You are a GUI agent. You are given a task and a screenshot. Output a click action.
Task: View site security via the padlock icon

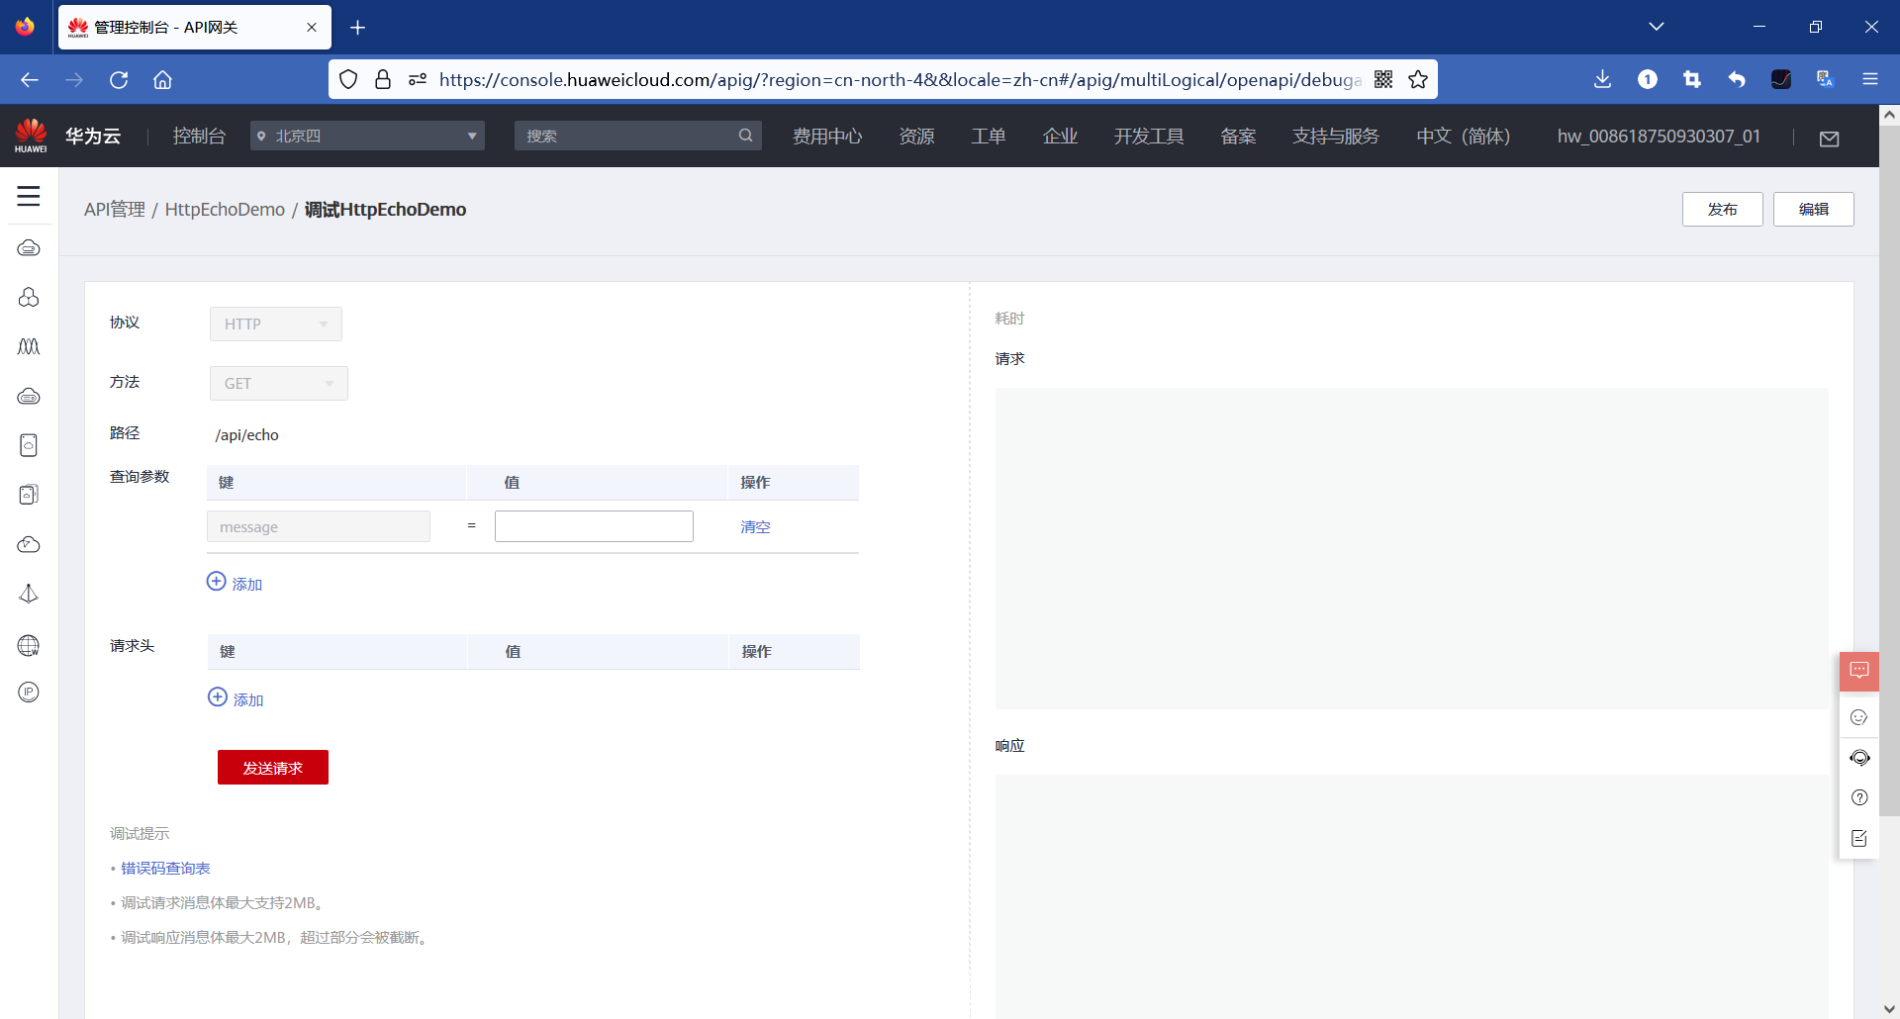pyautogui.click(x=383, y=79)
